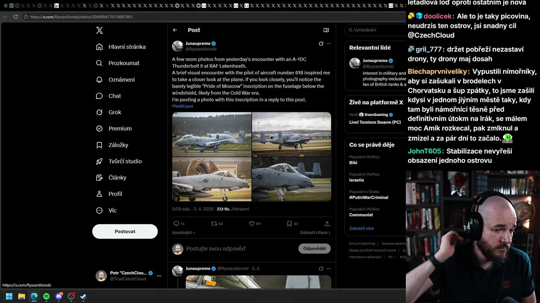Click the share icon on post
Image resolution: width=540 pixels, height=303 pixels.
tap(327, 223)
